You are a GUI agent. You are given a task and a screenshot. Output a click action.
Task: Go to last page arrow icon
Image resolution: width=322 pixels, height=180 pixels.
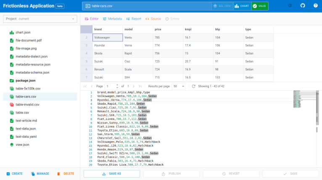(x=140, y=86)
